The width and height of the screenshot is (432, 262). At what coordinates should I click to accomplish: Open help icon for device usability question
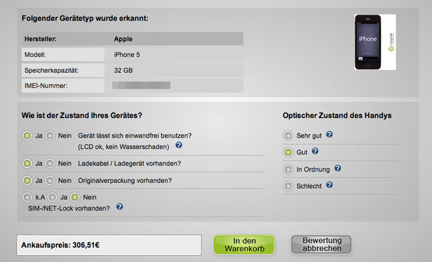coord(179,145)
